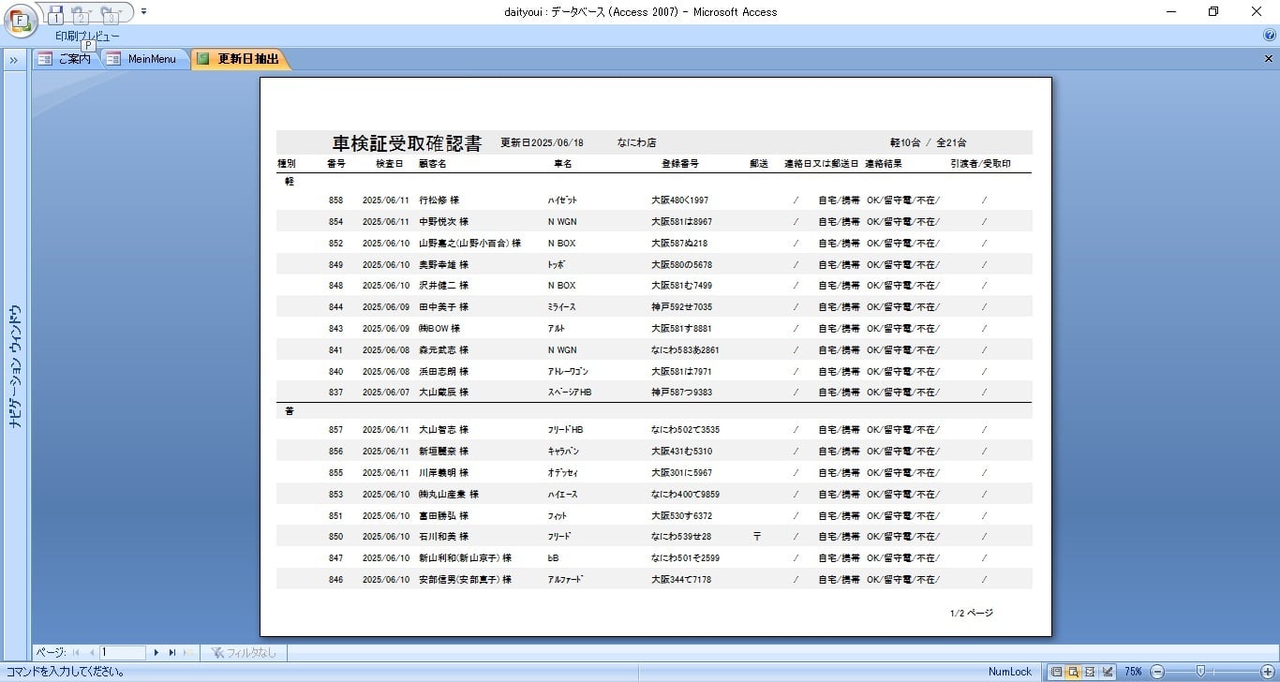Expand the navigation pane with chevron button
1280x682 pixels.
pyautogui.click(x=15, y=60)
